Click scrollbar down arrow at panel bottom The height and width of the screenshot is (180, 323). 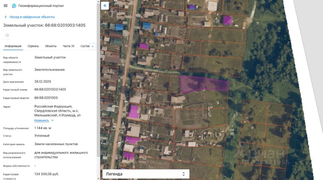pyautogui.click(x=98, y=178)
